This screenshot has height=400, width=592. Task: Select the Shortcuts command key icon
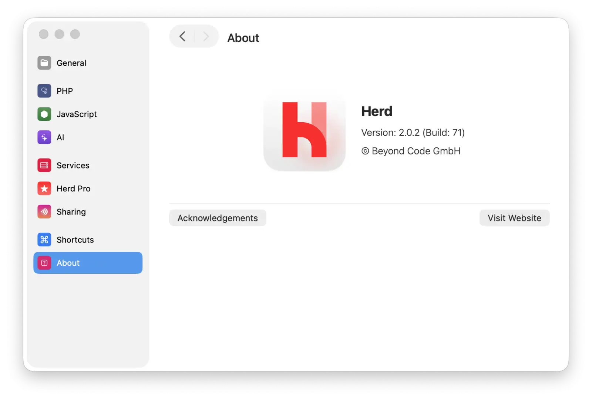point(44,240)
